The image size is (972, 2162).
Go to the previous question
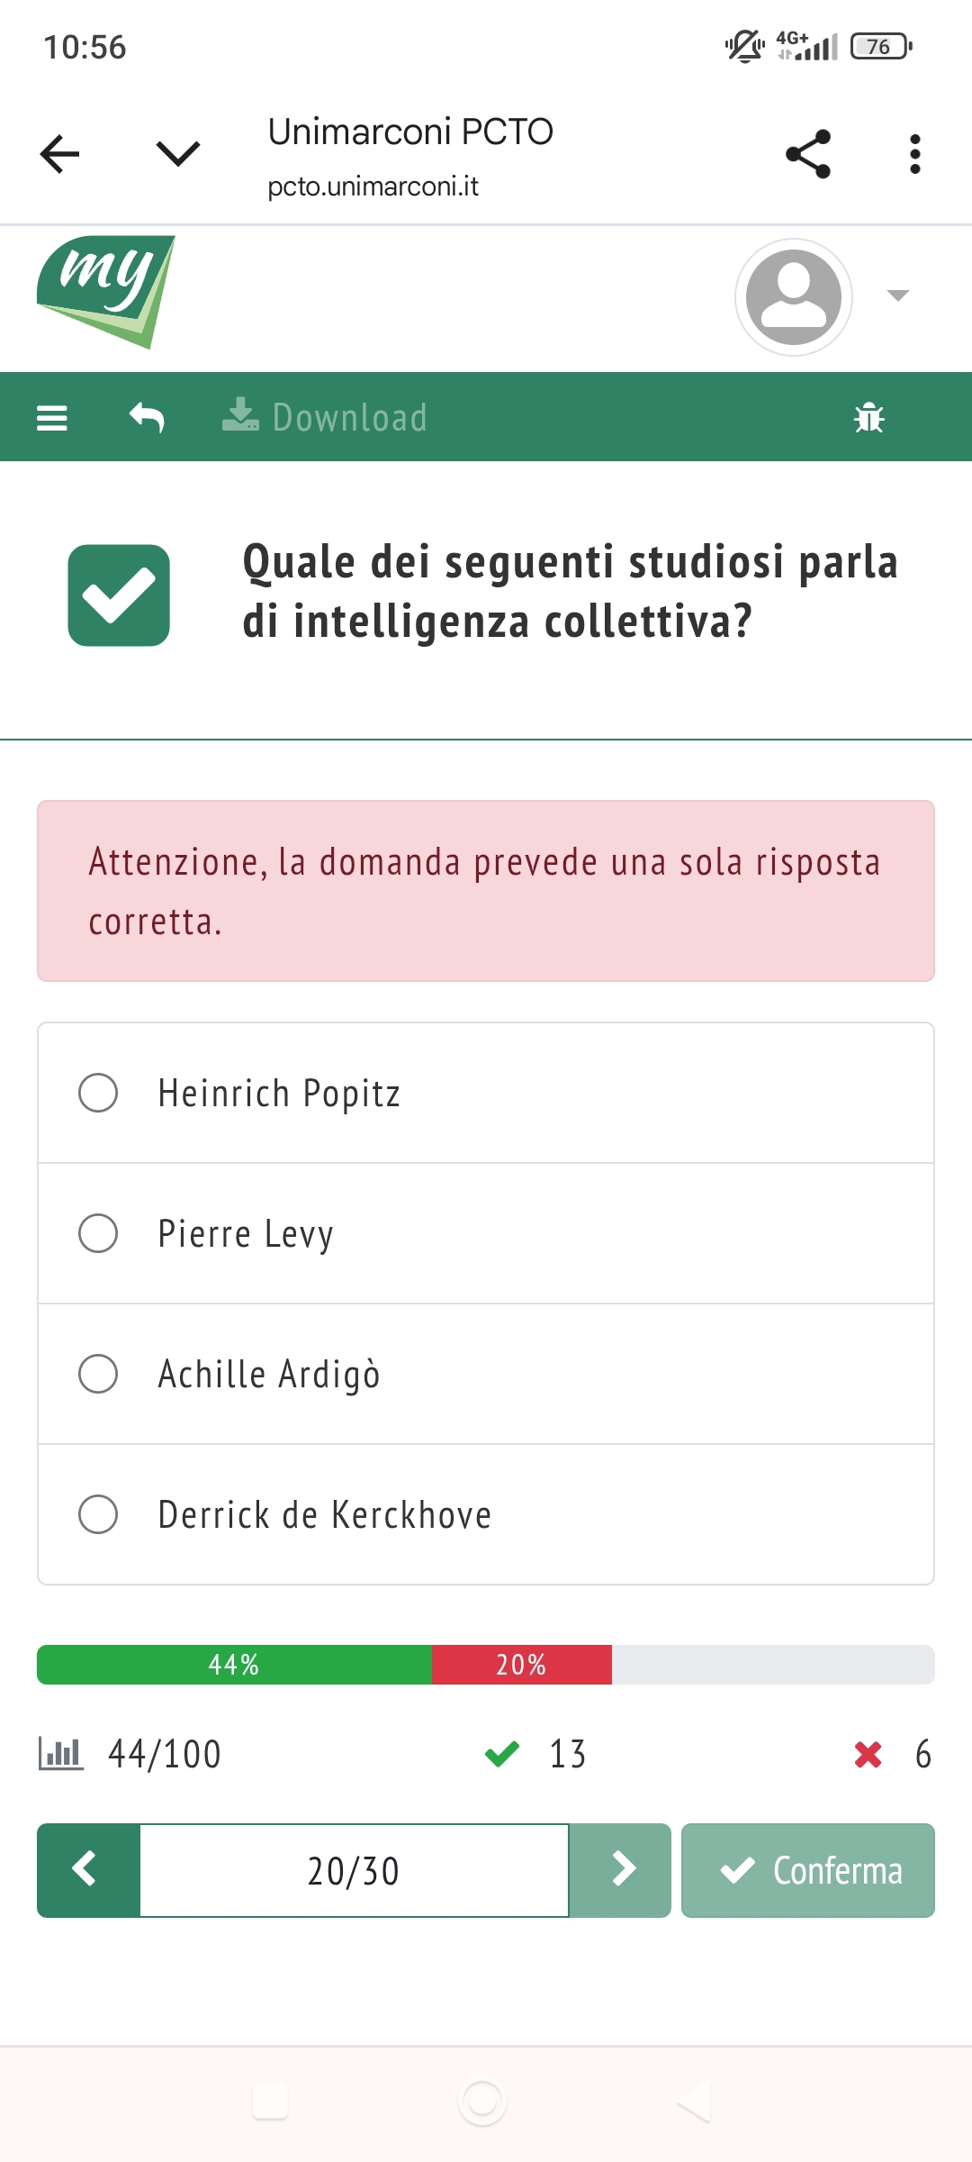coord(88,1870)
